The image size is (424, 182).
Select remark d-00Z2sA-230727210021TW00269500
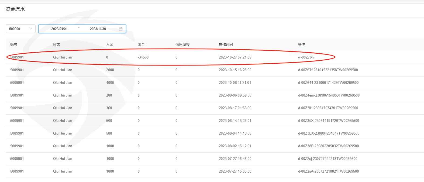click(x=328, y=171)
